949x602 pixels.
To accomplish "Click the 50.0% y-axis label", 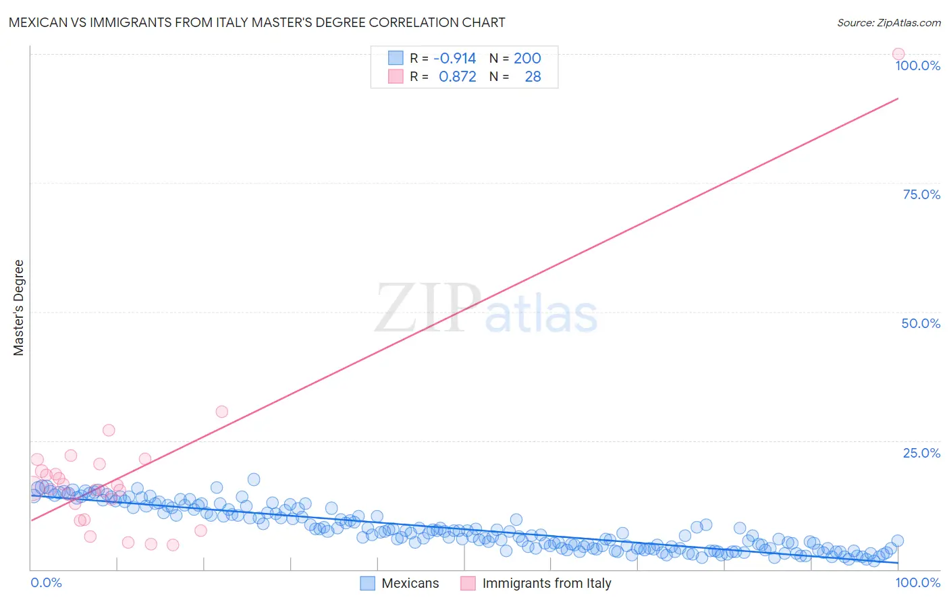I will [921, 323].
